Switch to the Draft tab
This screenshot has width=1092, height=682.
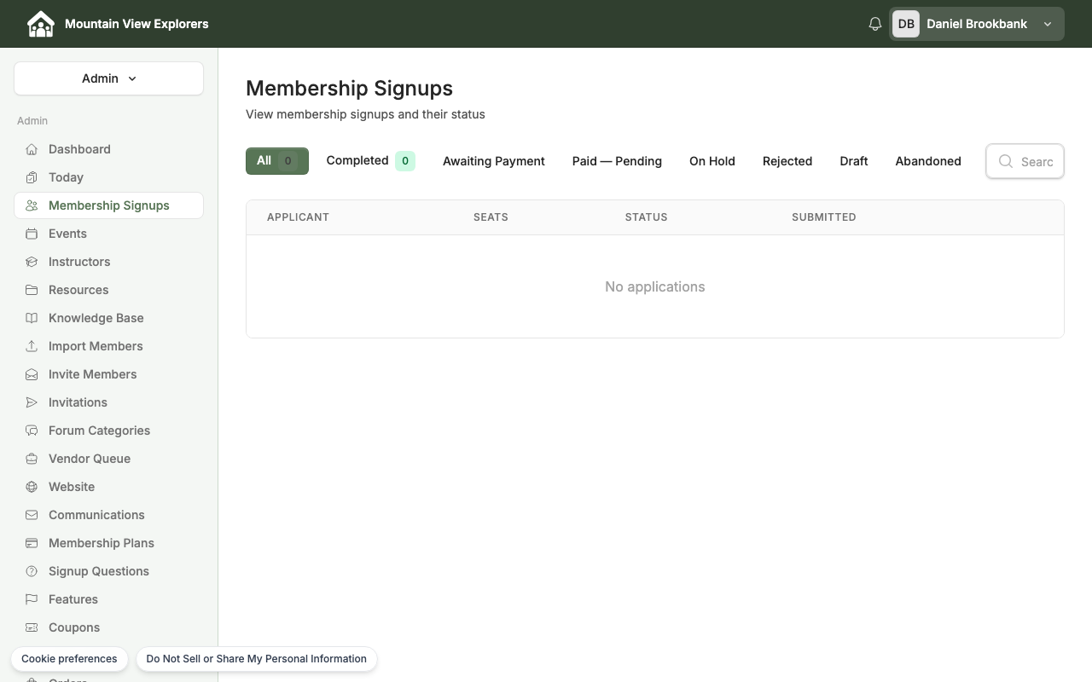[x=854, y=161]
